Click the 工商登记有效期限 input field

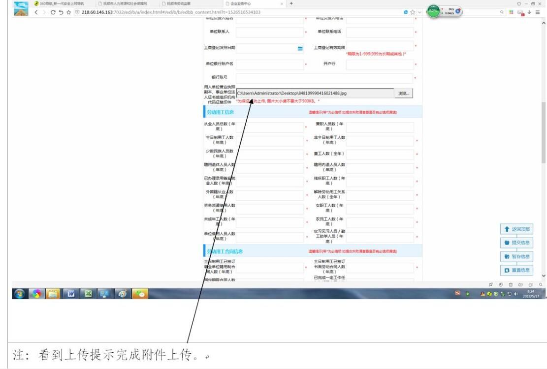click(x=380, y=46)
